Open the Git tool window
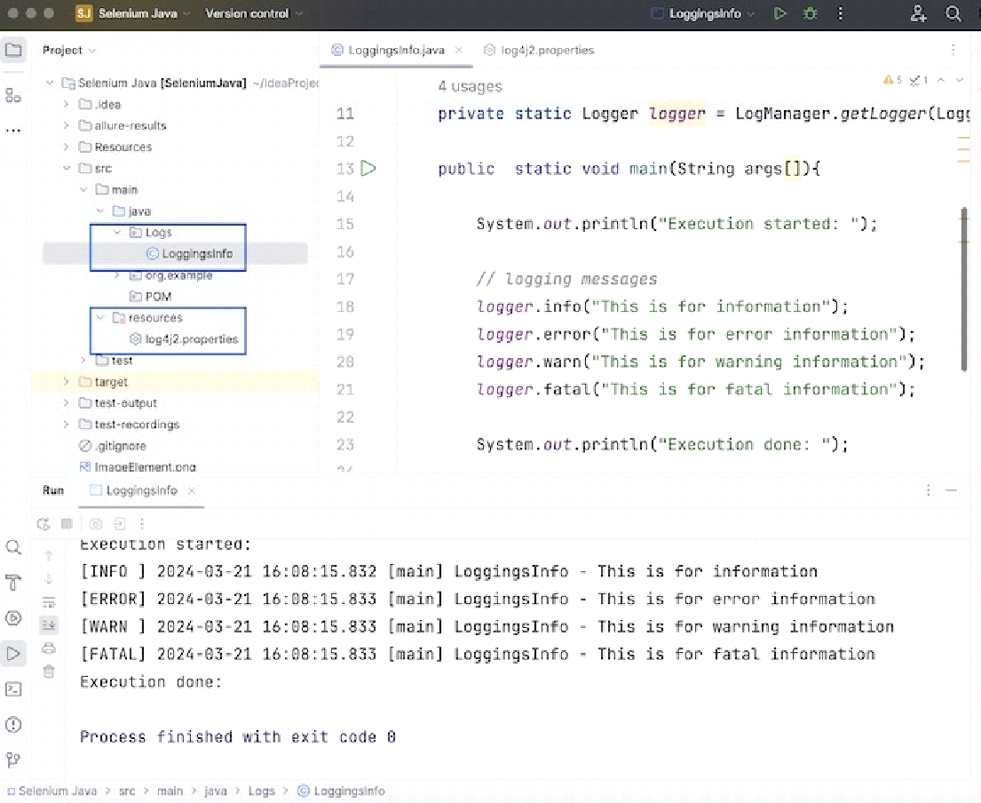The width and height of the screenshot is (981, 803). pos(13,759)
